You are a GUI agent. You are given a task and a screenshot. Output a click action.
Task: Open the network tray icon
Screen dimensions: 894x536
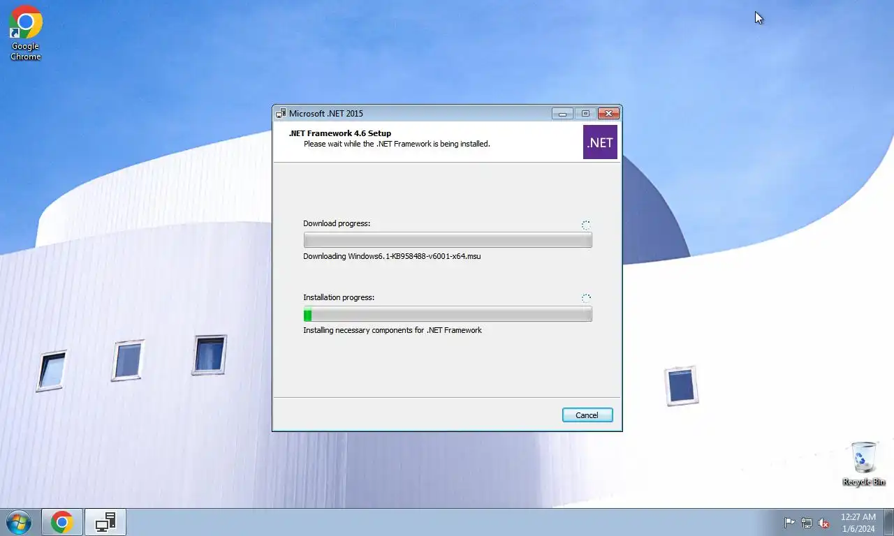tap(807, 523)
